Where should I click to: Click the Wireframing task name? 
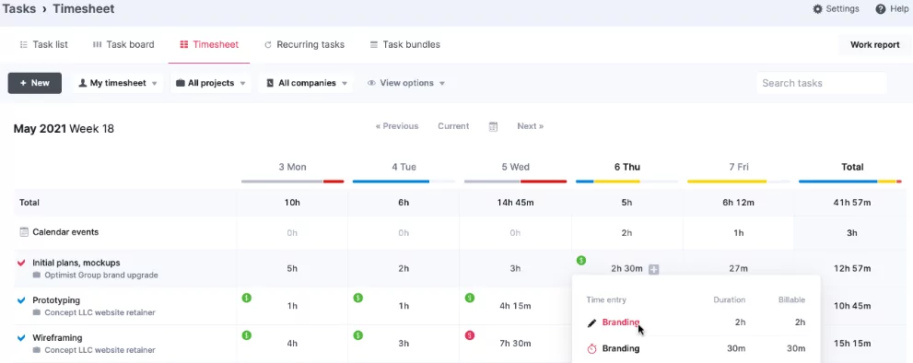(57, 338)
